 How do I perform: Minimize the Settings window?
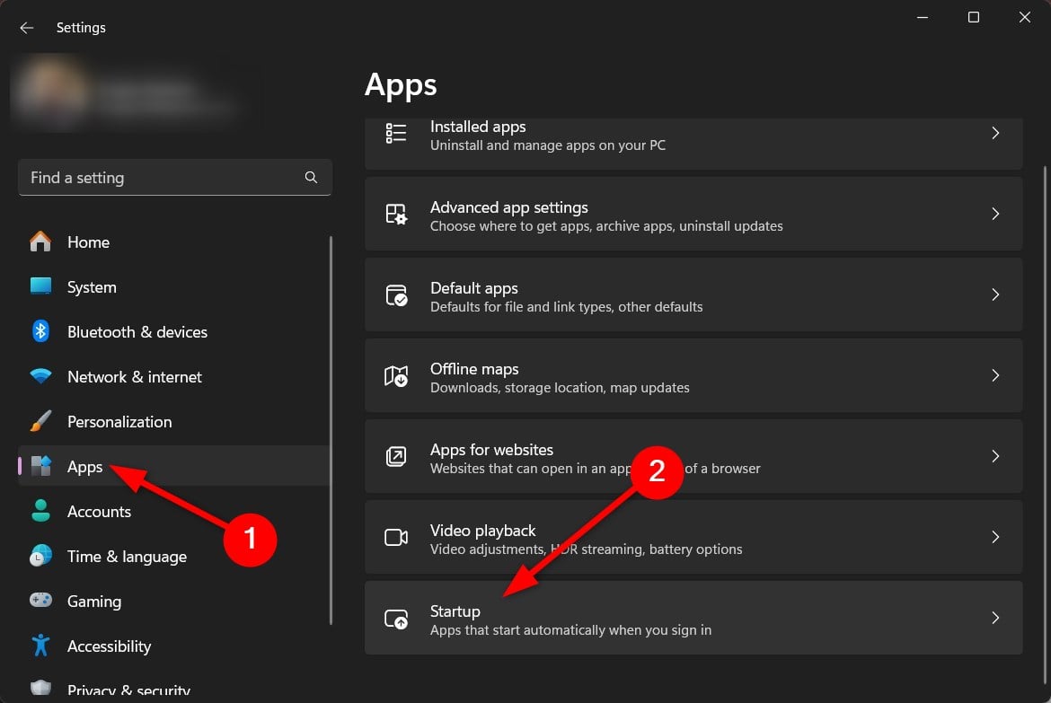click(923, 17)
